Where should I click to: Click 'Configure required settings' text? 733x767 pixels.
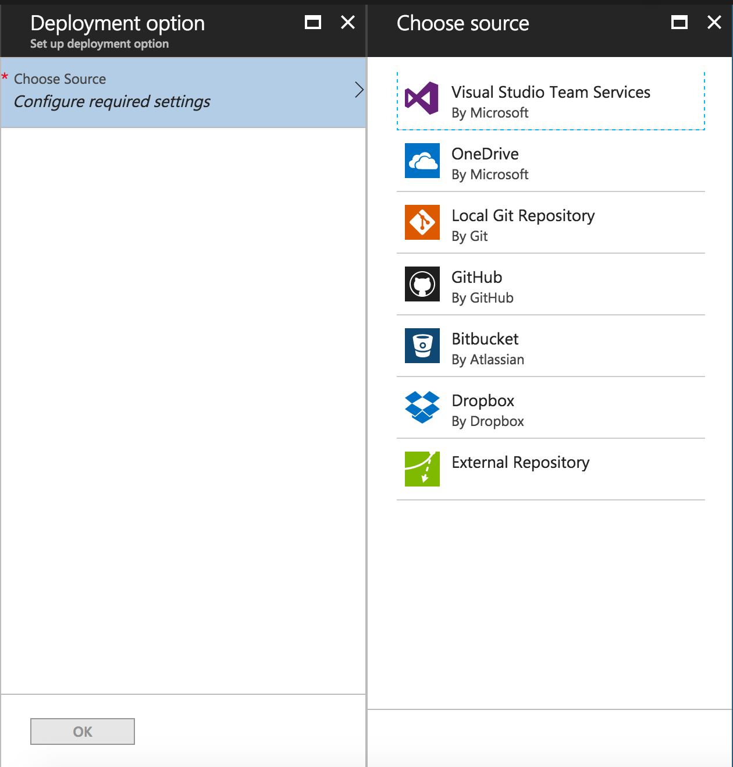pyautogui.click(x=112, y=102)
